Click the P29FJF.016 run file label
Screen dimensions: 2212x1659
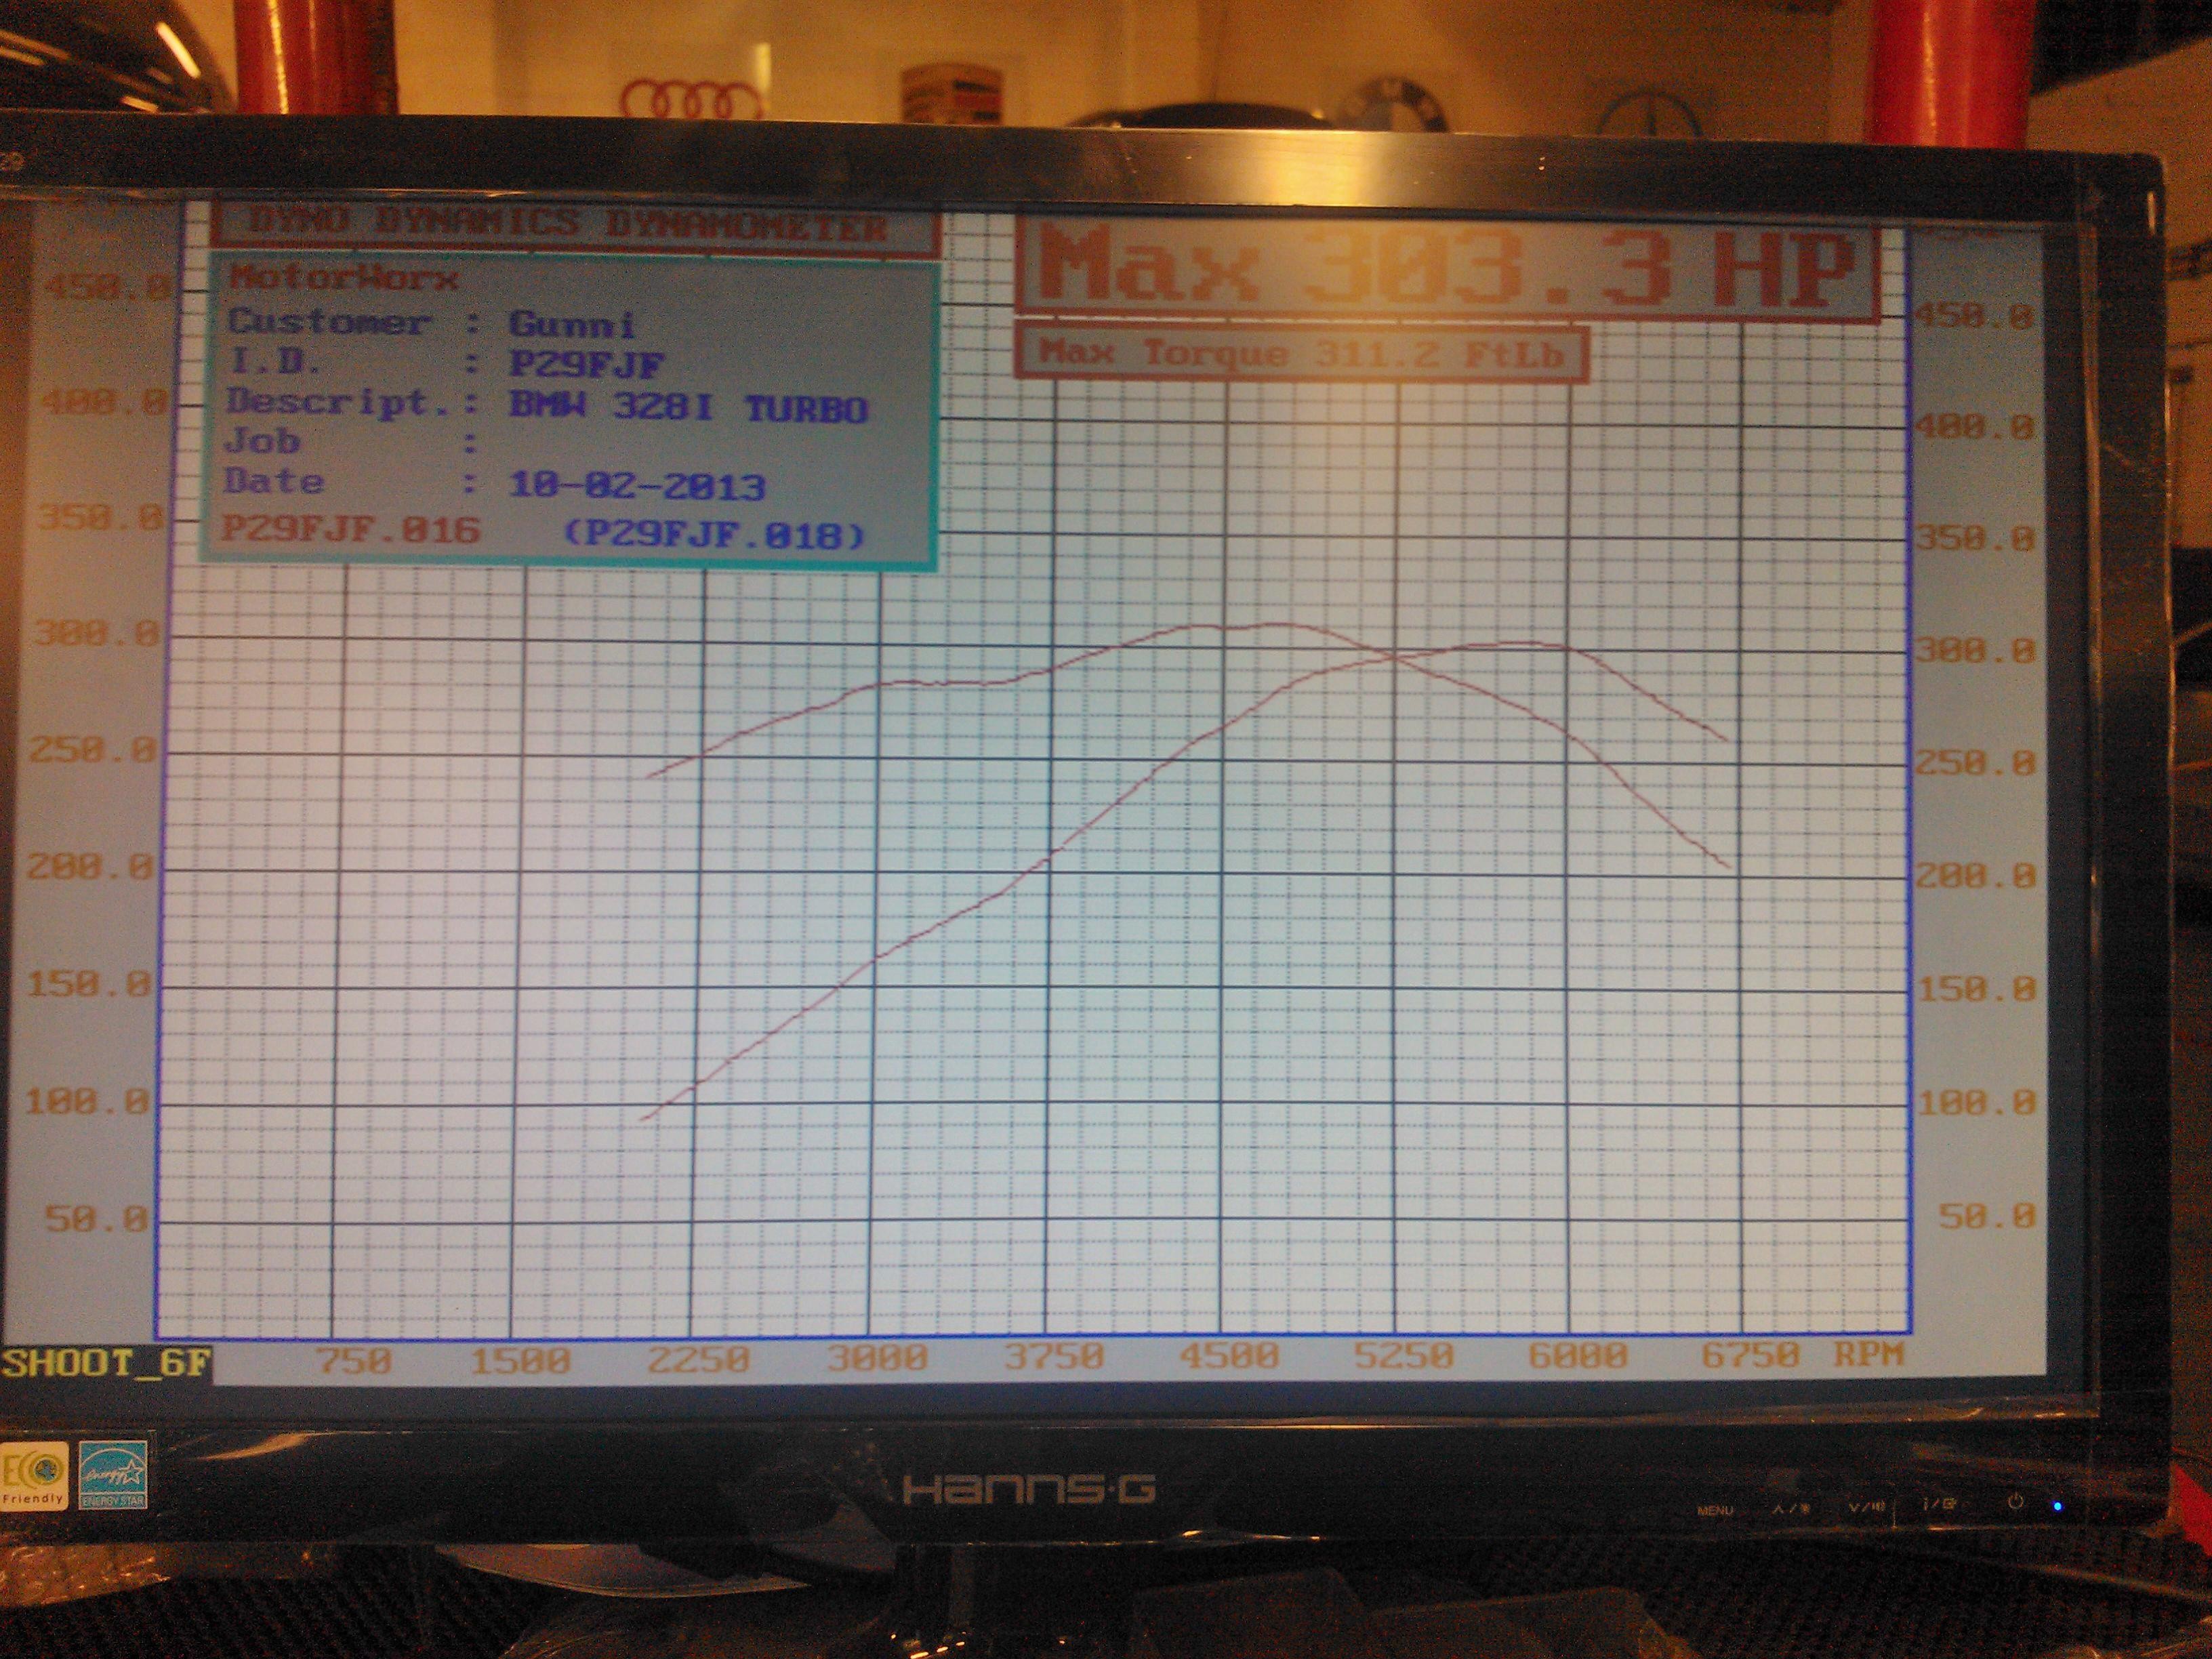click(350, 530)
